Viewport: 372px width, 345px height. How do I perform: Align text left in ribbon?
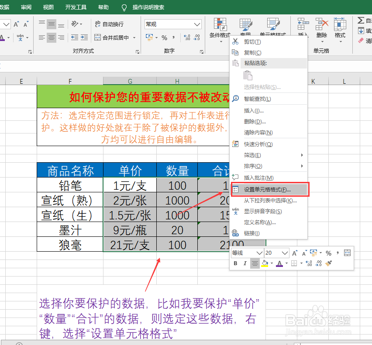tap(42, 38)
